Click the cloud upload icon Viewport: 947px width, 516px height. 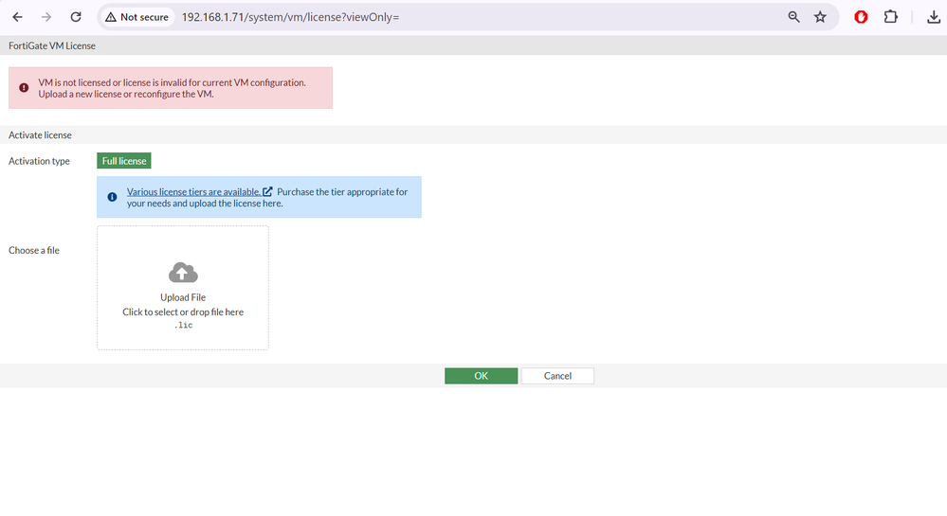point(183,273)
